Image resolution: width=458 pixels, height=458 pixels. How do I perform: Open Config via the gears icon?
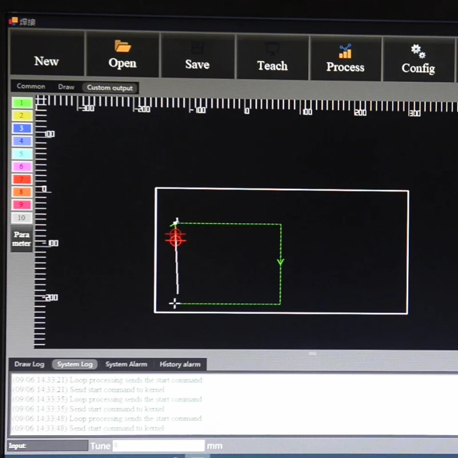[x=418, y=59]
